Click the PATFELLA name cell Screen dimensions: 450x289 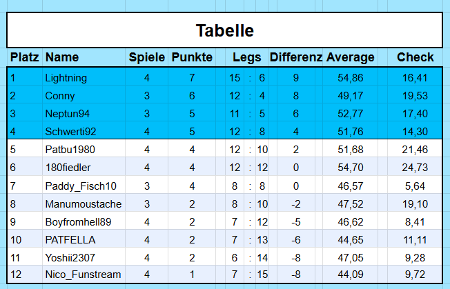tap(84, 240)
